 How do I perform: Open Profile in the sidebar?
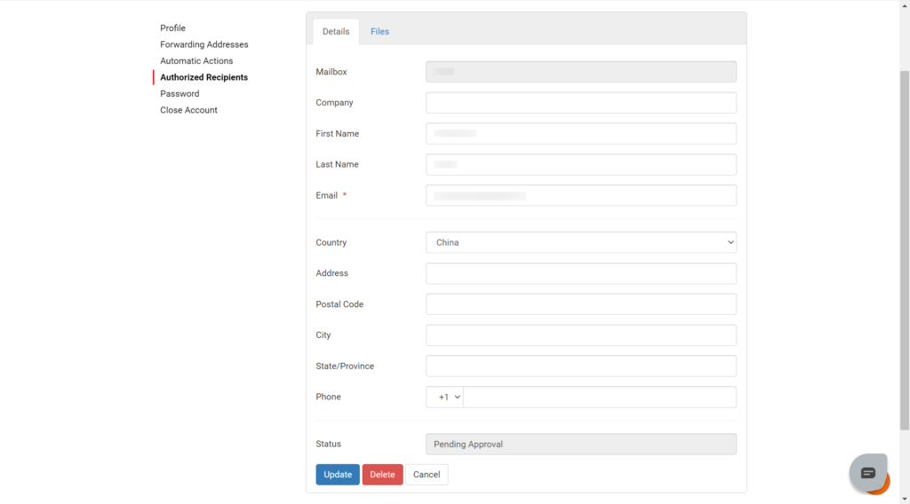172,28
